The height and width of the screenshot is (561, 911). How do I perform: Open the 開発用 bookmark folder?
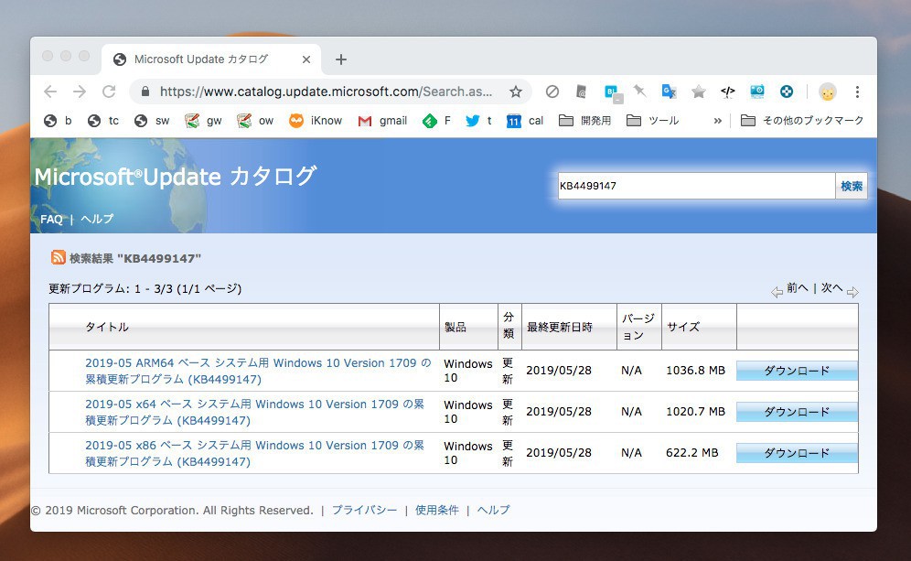[x=584, y=121]
